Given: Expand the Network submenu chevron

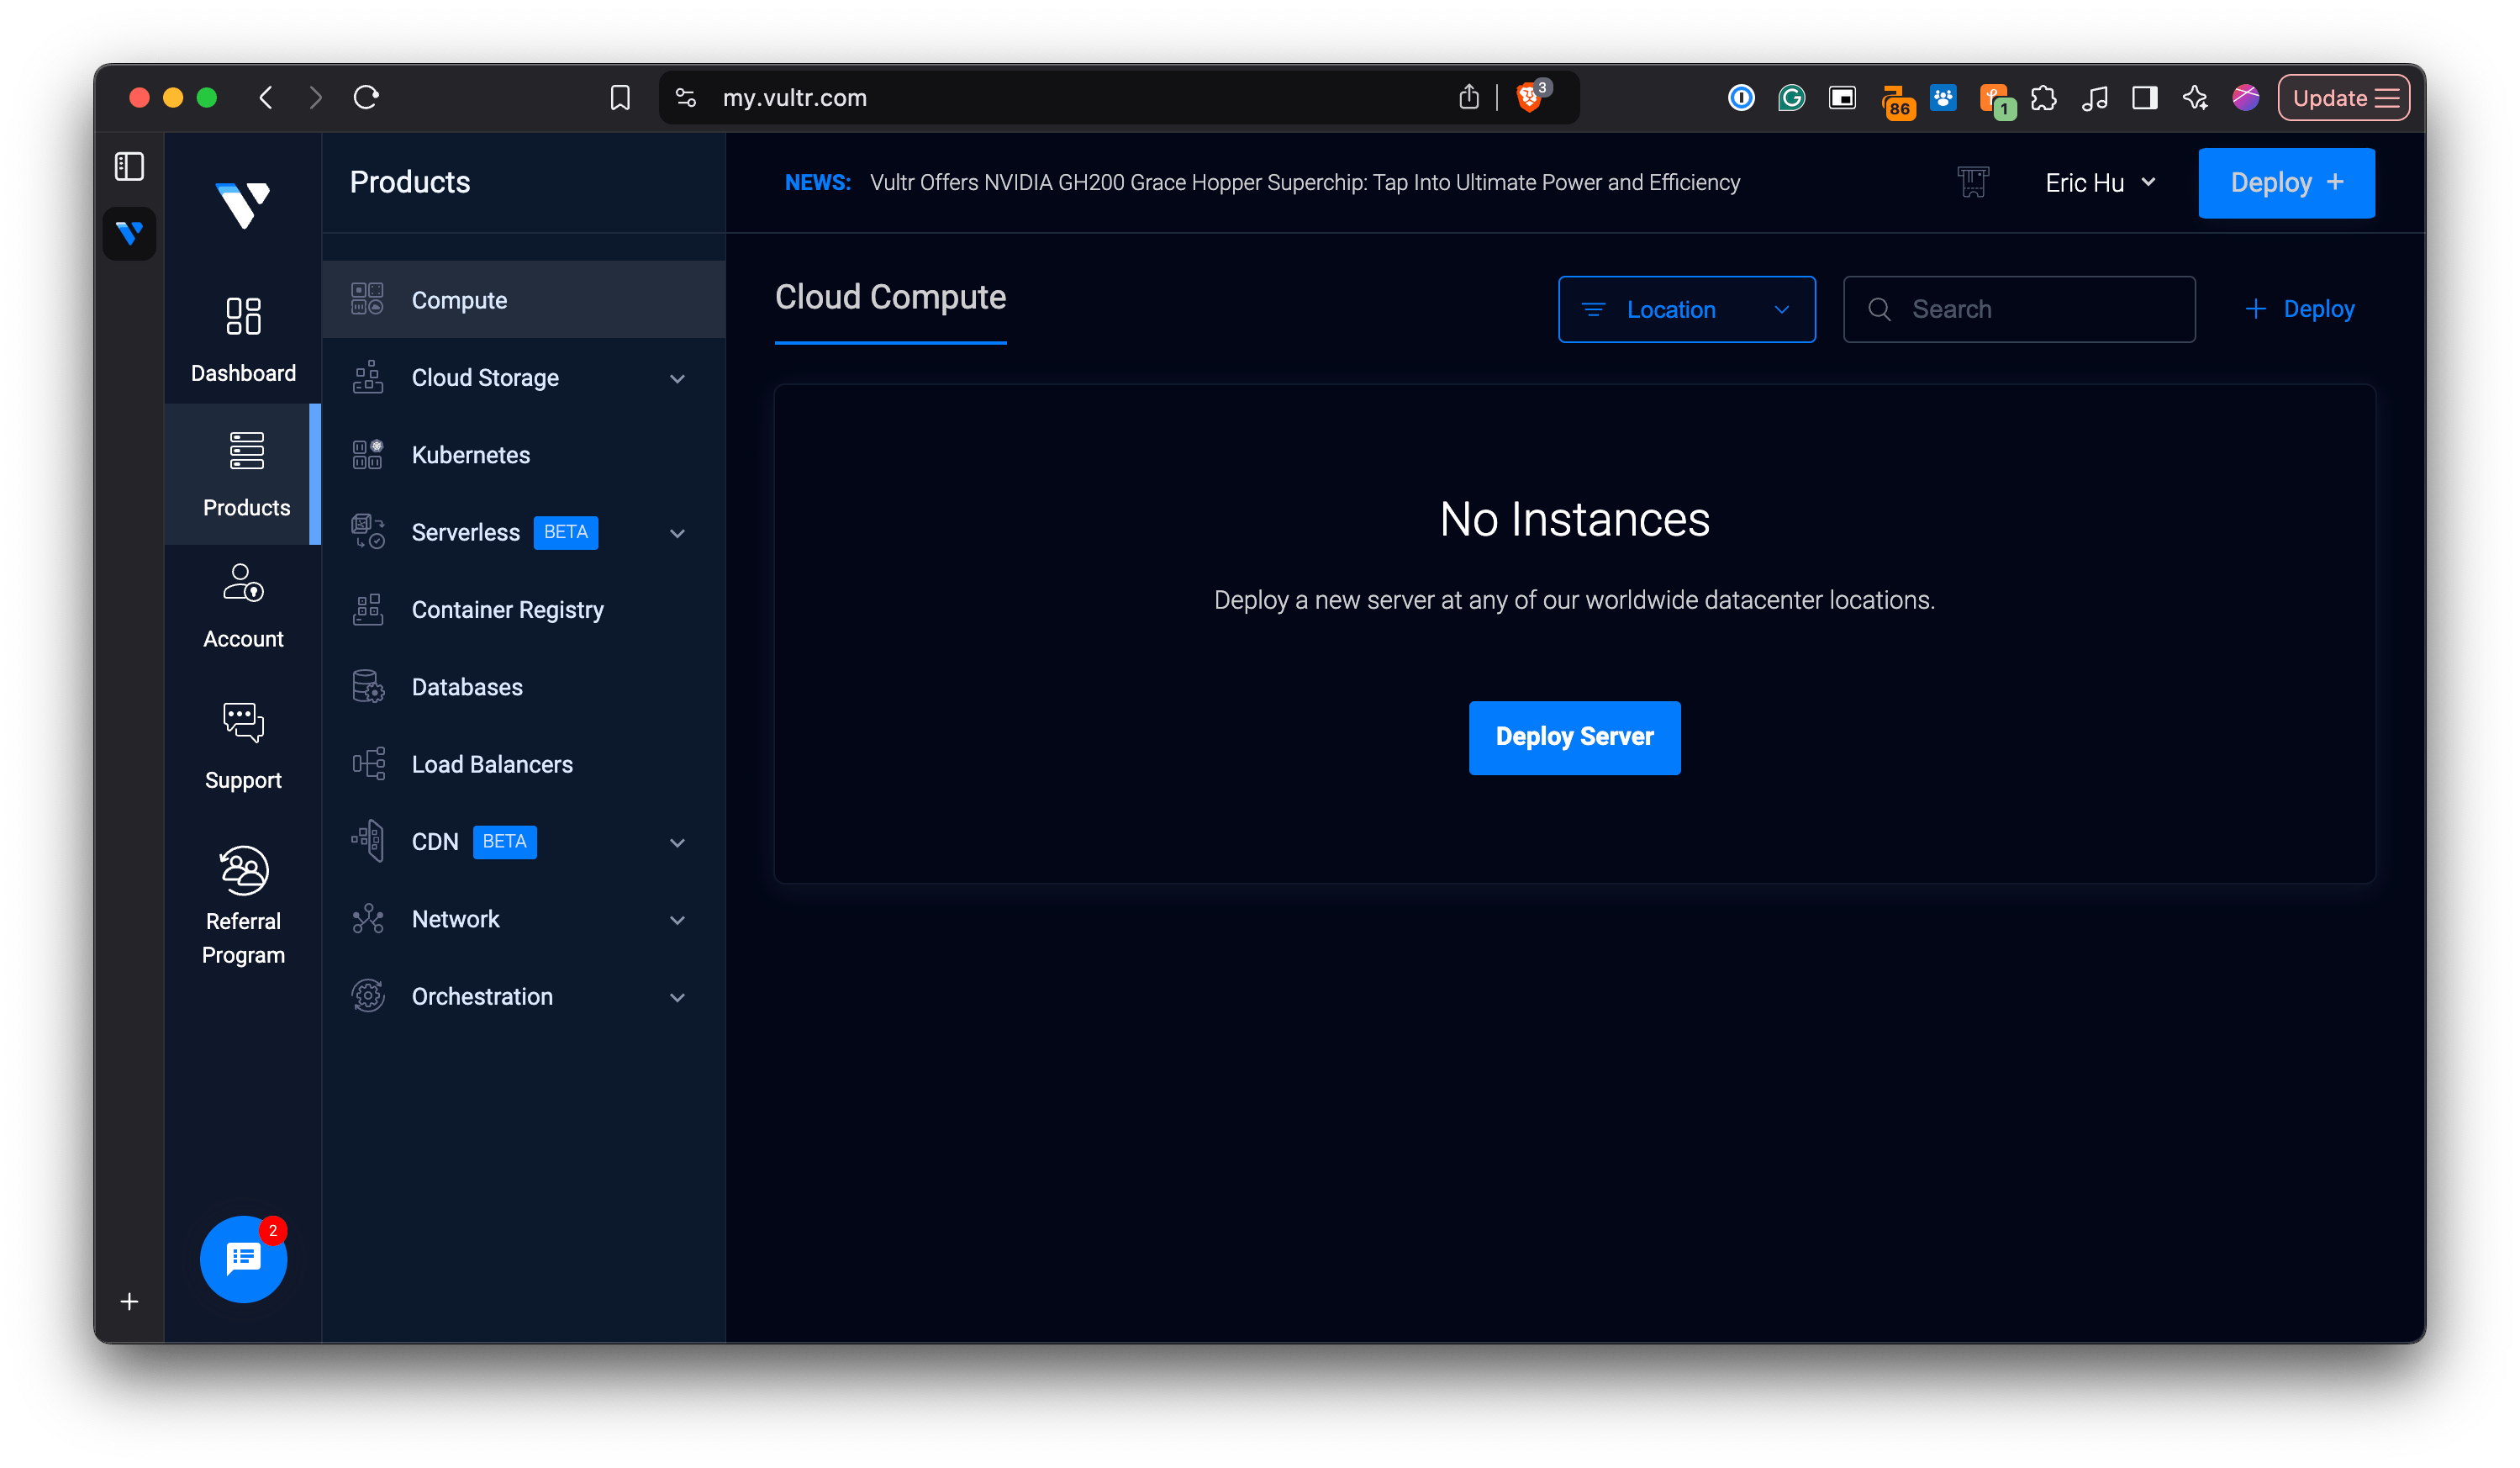Looking at the screenshot, I should [677, 919].
